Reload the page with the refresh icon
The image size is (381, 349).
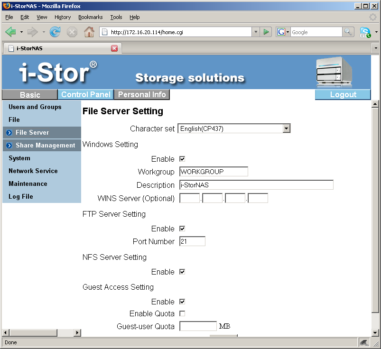pyautogui.click(x=55, y=32)
